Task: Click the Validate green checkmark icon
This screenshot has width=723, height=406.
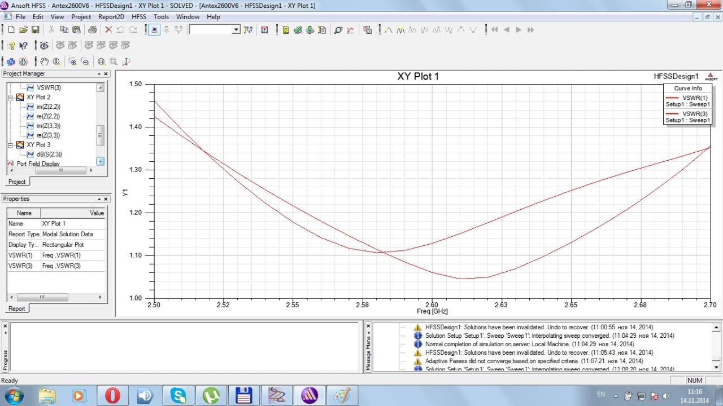Action: point(298,30)
